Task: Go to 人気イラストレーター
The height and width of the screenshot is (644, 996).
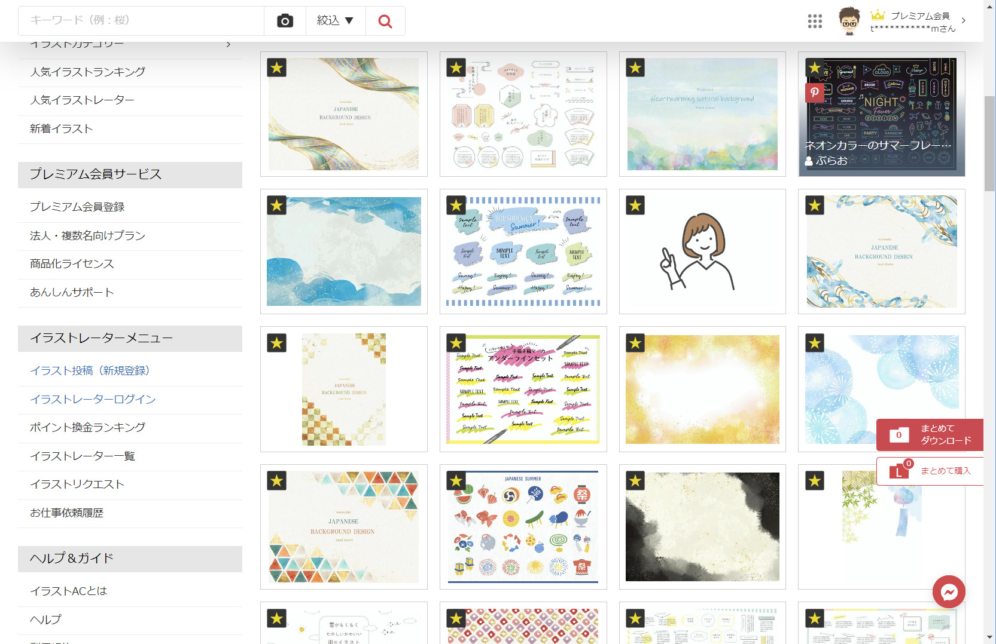Action: pyautogui.click(x=83, y=100)
